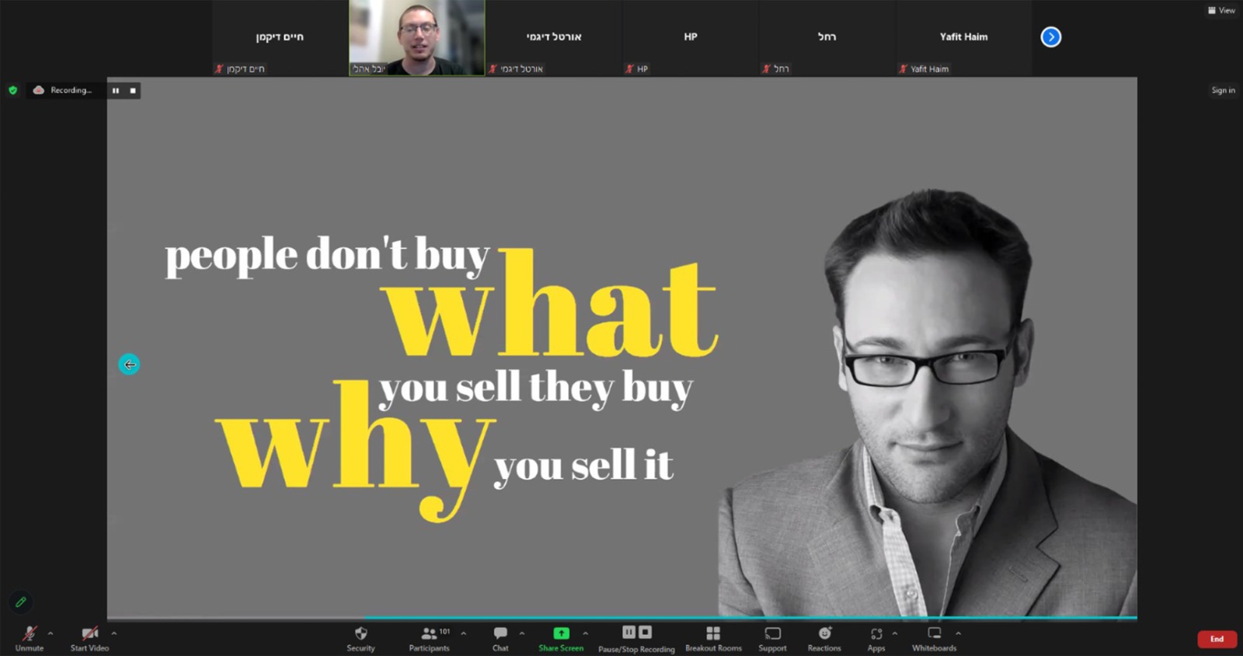This screenshot has width=1243, height=656.
Task: Turn on the camera with Start Video
Action: 89,638
